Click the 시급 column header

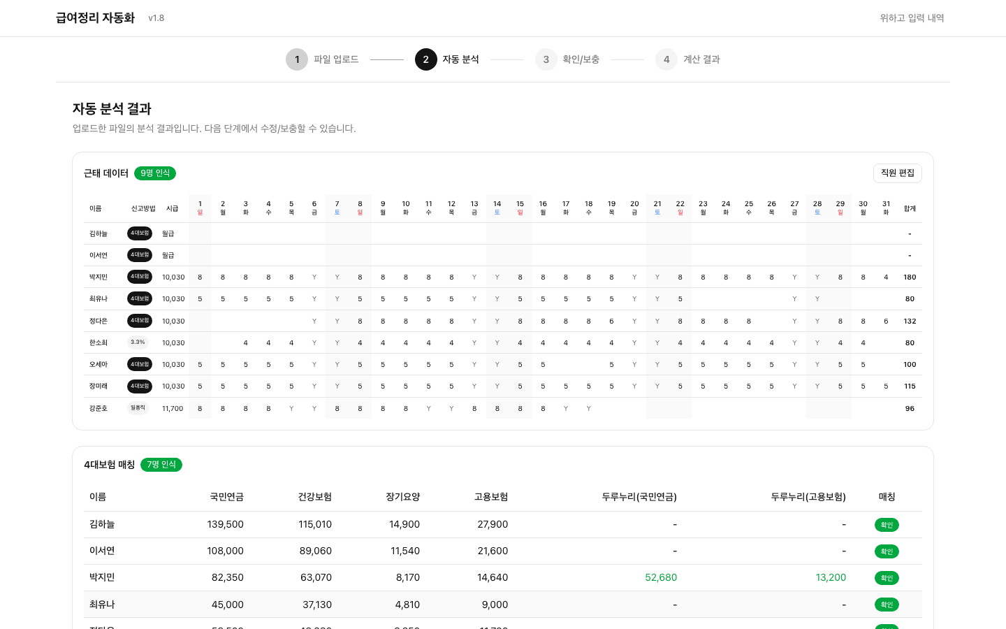pyautogui.click(x=172, y=208)
